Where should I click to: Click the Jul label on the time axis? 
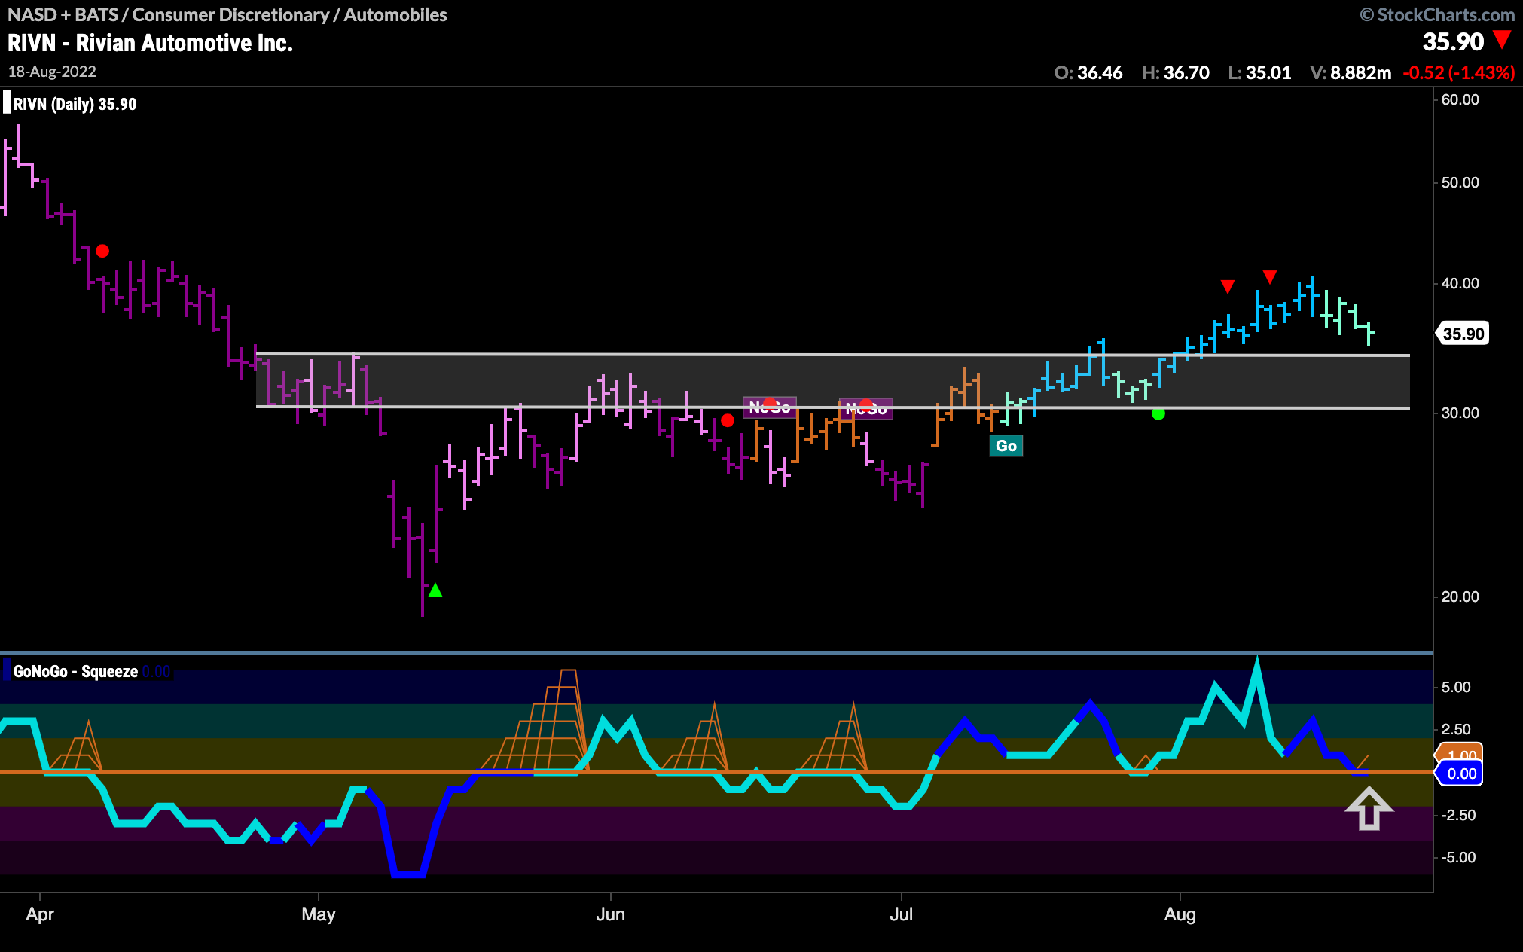(901, 914)
